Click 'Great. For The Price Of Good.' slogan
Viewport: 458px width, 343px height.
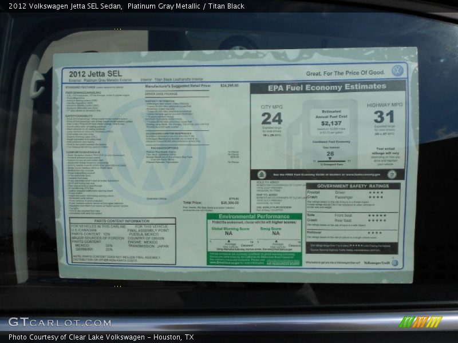coord(346,73)
